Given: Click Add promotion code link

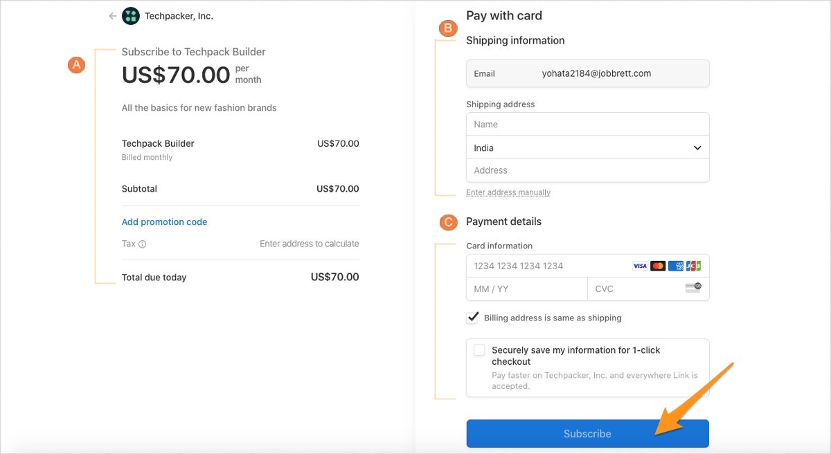Looking at the screenshot, I should (x=165, y=222).
